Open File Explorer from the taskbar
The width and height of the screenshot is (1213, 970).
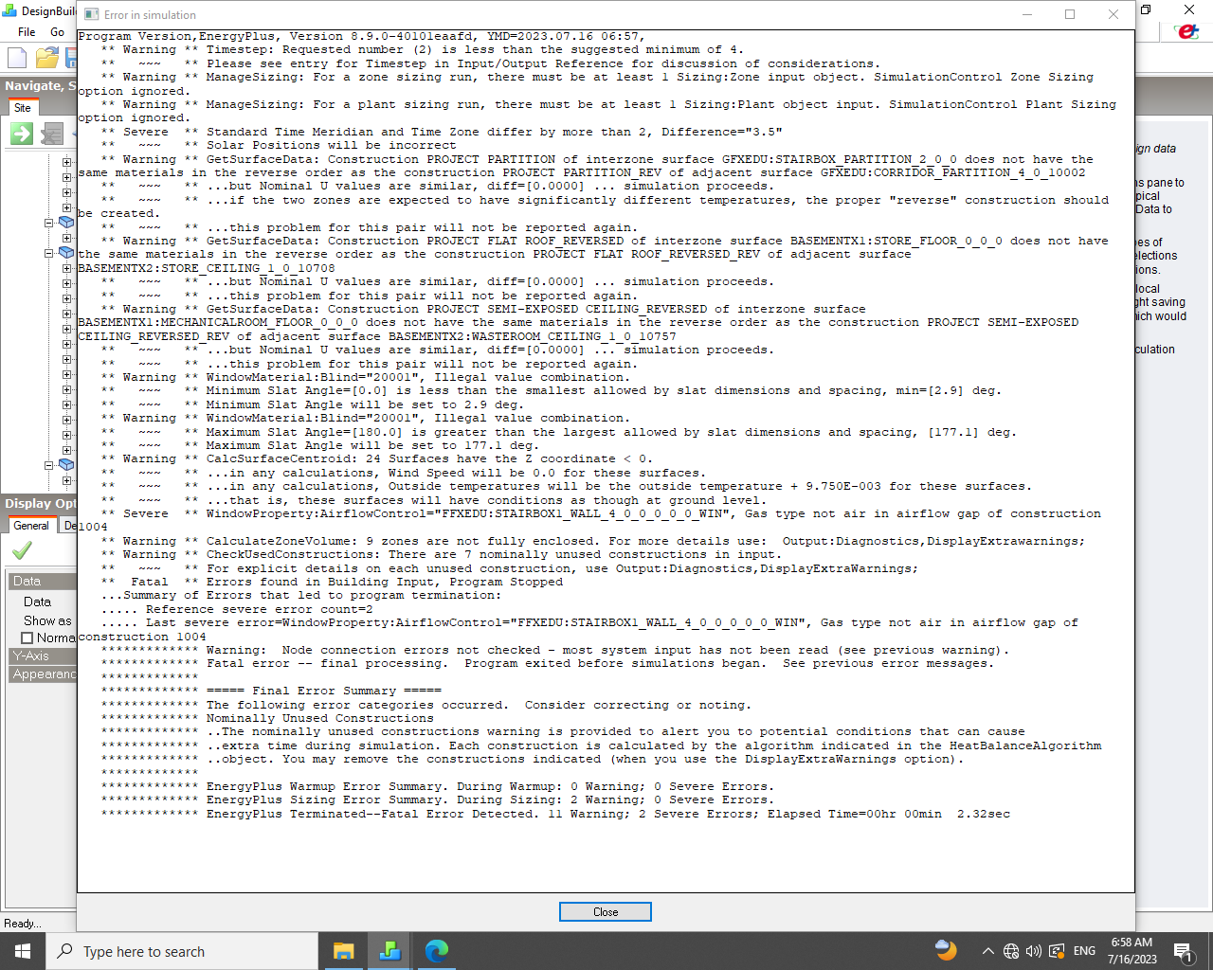click(343, 951)
